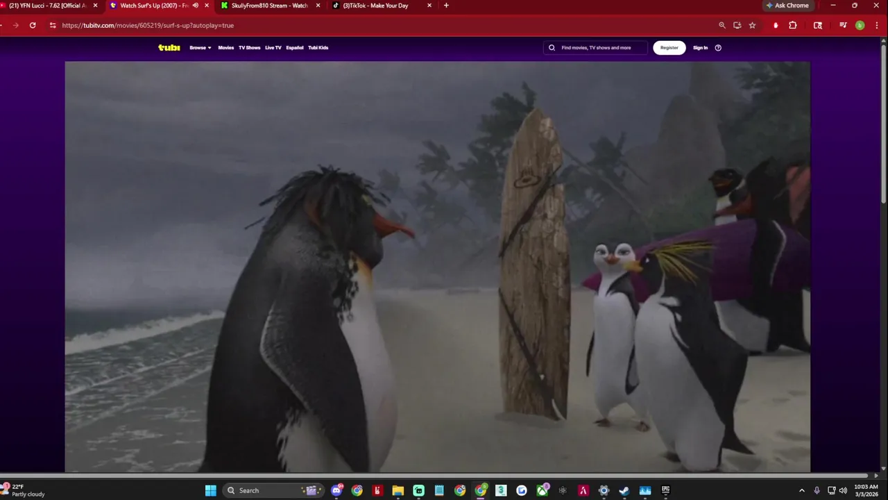The width and height of the screenshot is (888, 500).
Task: Open the Windows Start menu
Action: click(x=211, y=490)
